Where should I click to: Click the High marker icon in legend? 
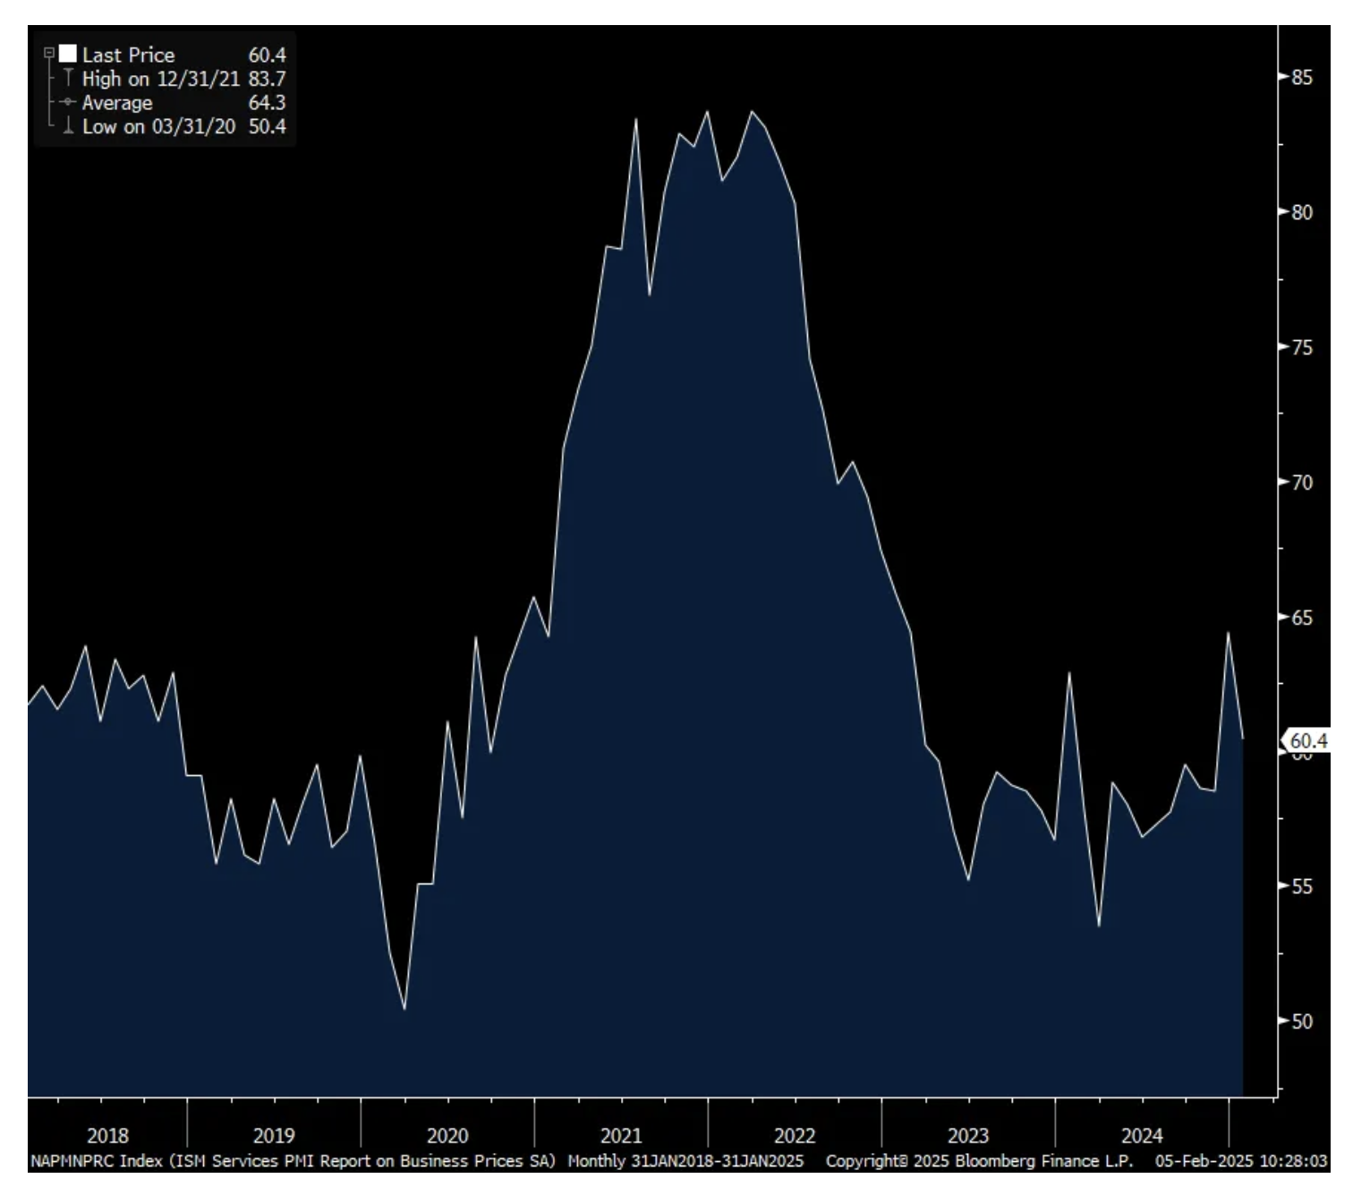(68, 78)
